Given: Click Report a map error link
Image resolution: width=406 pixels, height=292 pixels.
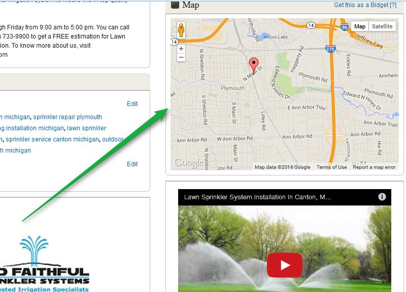Looking at the screenshot, I should 374,167.
